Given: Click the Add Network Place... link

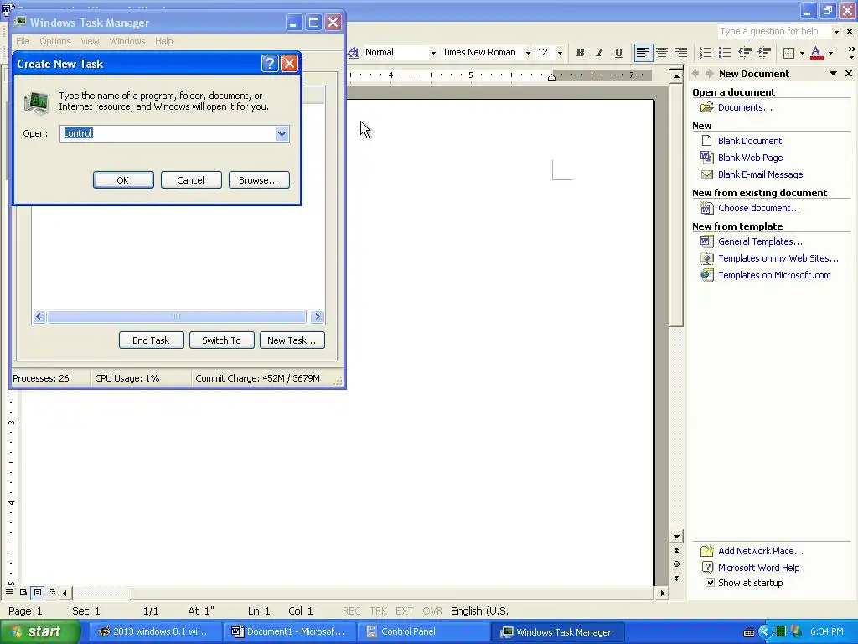Looking at the screenshot, I should point(761,551).
